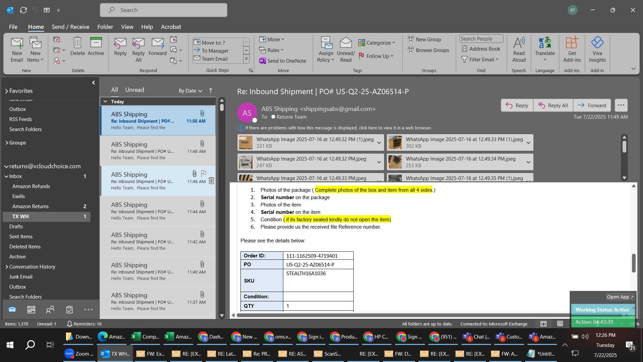This screenshot has height=362, width=643.
Task: Click Reply button in reading pane
Action: 517,105
